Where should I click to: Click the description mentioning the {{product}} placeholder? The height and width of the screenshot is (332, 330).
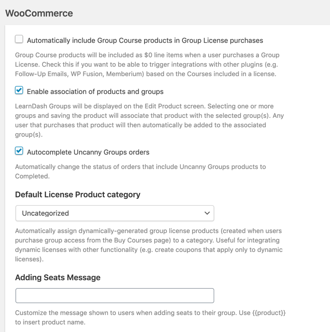tap(150, 313)
